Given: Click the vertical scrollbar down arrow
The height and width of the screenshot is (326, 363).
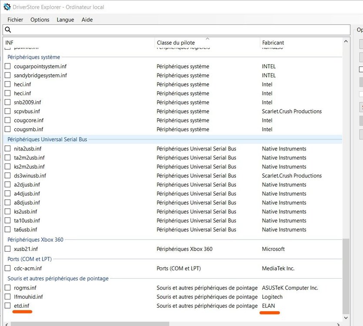Looking at the screenshot, I should pyautogui.click(x=346, y=318).
